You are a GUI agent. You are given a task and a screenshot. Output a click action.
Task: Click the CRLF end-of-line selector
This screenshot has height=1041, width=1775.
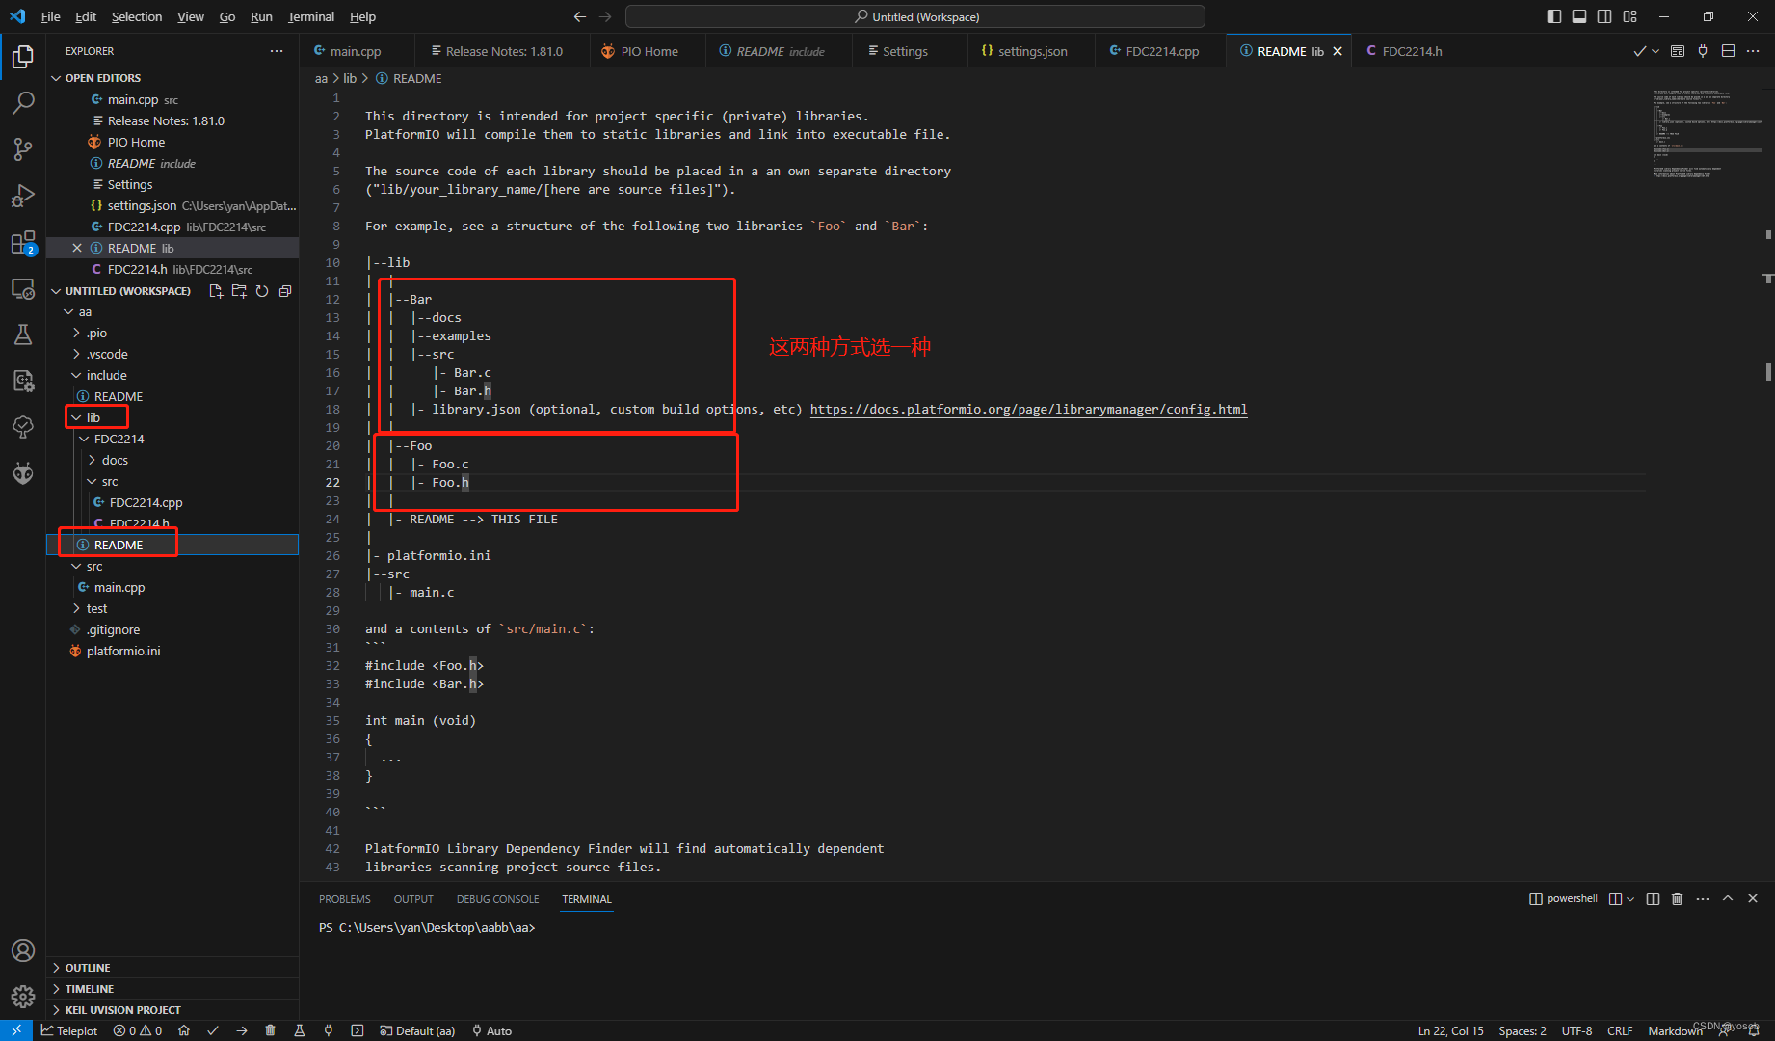(x=1620, y=1030)
